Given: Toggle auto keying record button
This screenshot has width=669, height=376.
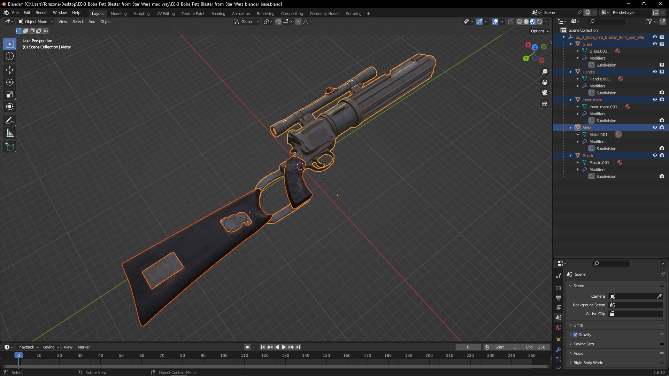Looking at the screenshot, I should tap(247, 347).
